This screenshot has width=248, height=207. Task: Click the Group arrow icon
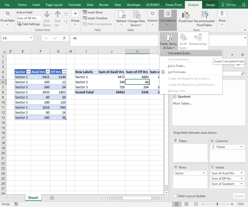pos(75,13)
